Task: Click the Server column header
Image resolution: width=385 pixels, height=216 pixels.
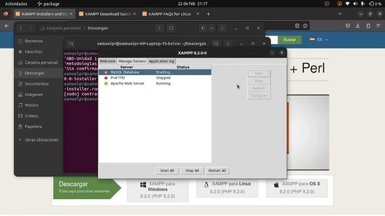Action: 127,67
